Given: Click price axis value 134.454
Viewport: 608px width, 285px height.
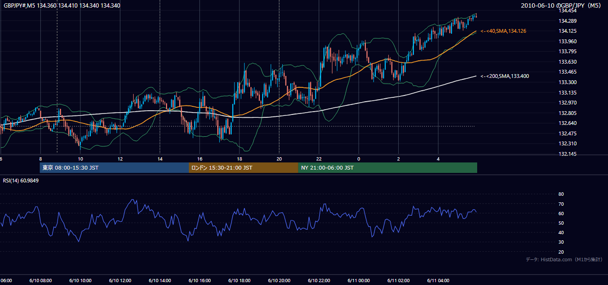Looking at the screenshot, I should [568, 10].
